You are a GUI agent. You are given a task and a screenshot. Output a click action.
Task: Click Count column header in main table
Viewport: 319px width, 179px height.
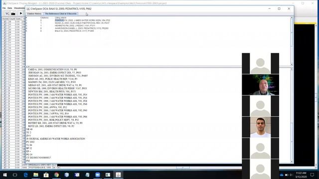[x=12, y=19]
